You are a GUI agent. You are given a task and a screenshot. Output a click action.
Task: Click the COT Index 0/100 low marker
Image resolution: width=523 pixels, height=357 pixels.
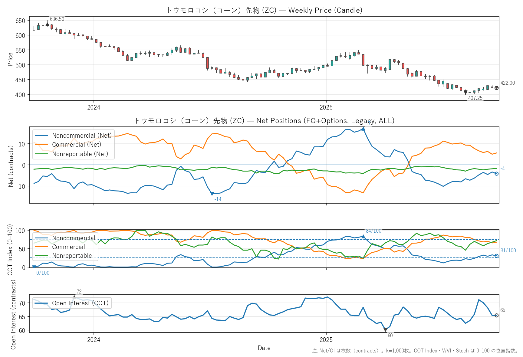[34, 267]
